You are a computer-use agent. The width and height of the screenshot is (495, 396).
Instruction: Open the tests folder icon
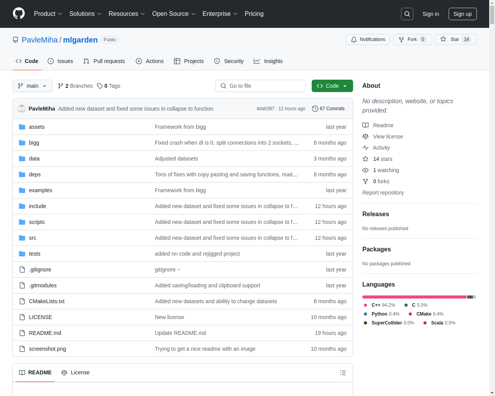coord(22,254)
